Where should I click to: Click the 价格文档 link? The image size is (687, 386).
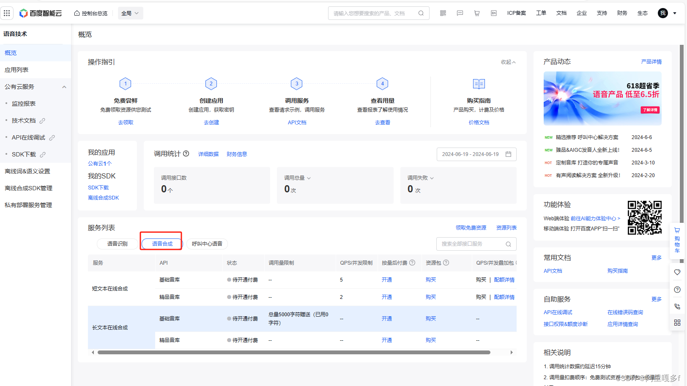point(479,123)
